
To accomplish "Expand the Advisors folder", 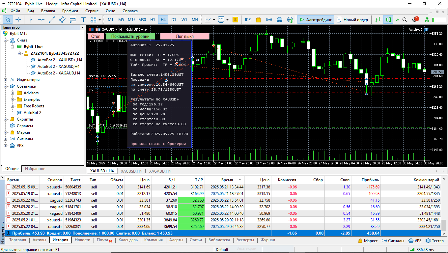I will (x=12, y=93).
